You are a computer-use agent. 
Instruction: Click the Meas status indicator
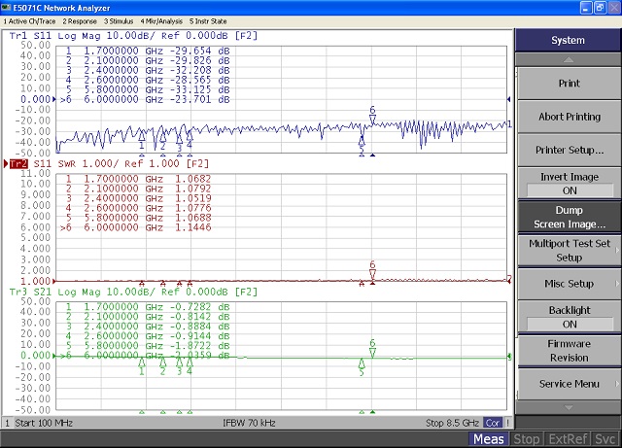click(488, 439)
